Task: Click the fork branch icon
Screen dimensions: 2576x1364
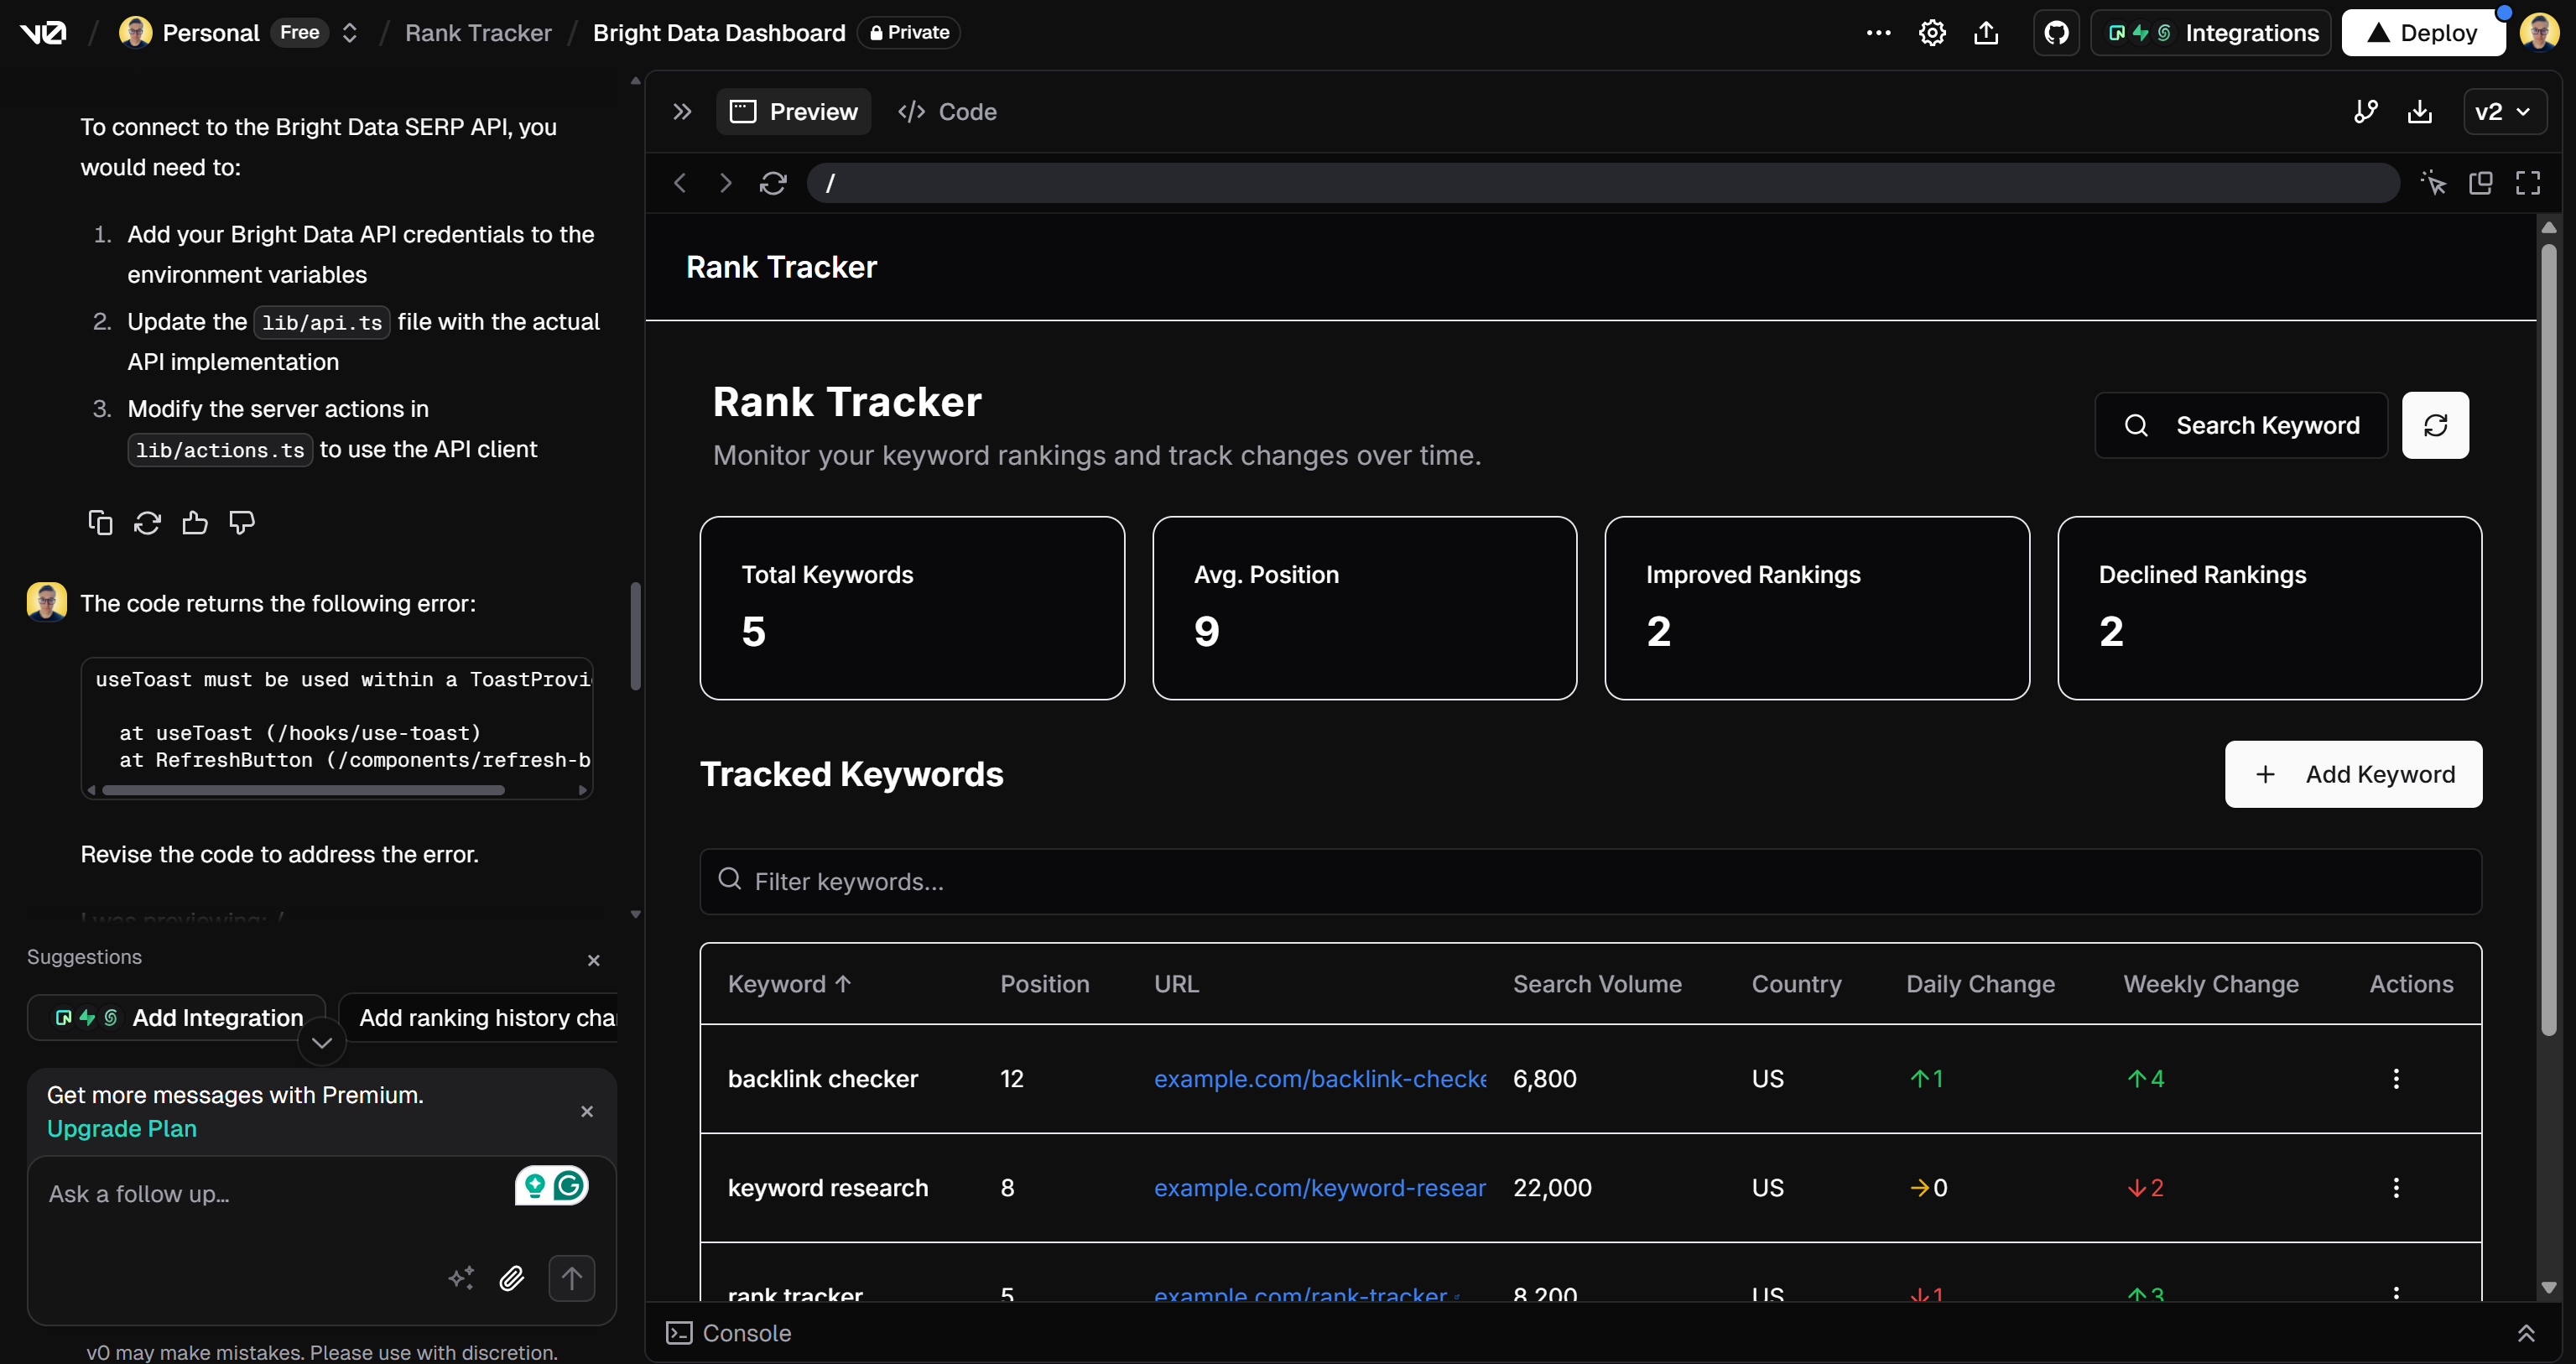Action: coord(2365,111)
